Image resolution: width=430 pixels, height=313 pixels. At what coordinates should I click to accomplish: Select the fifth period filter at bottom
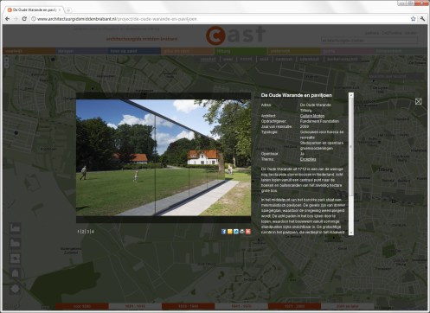click(294, 306)
